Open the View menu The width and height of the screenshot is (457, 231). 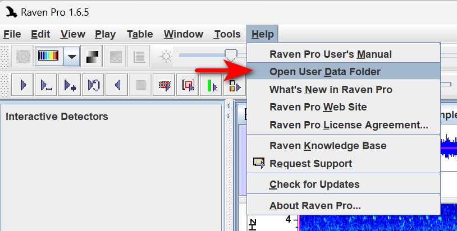click(73, 34)
